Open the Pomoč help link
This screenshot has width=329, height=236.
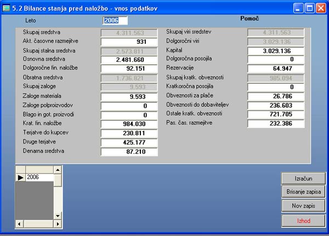249,19
